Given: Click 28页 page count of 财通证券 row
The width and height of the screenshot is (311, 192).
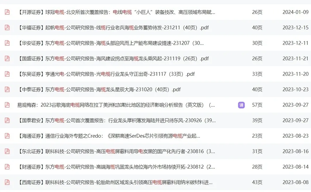Looking at the screenshot, I should tap(257, 167).
